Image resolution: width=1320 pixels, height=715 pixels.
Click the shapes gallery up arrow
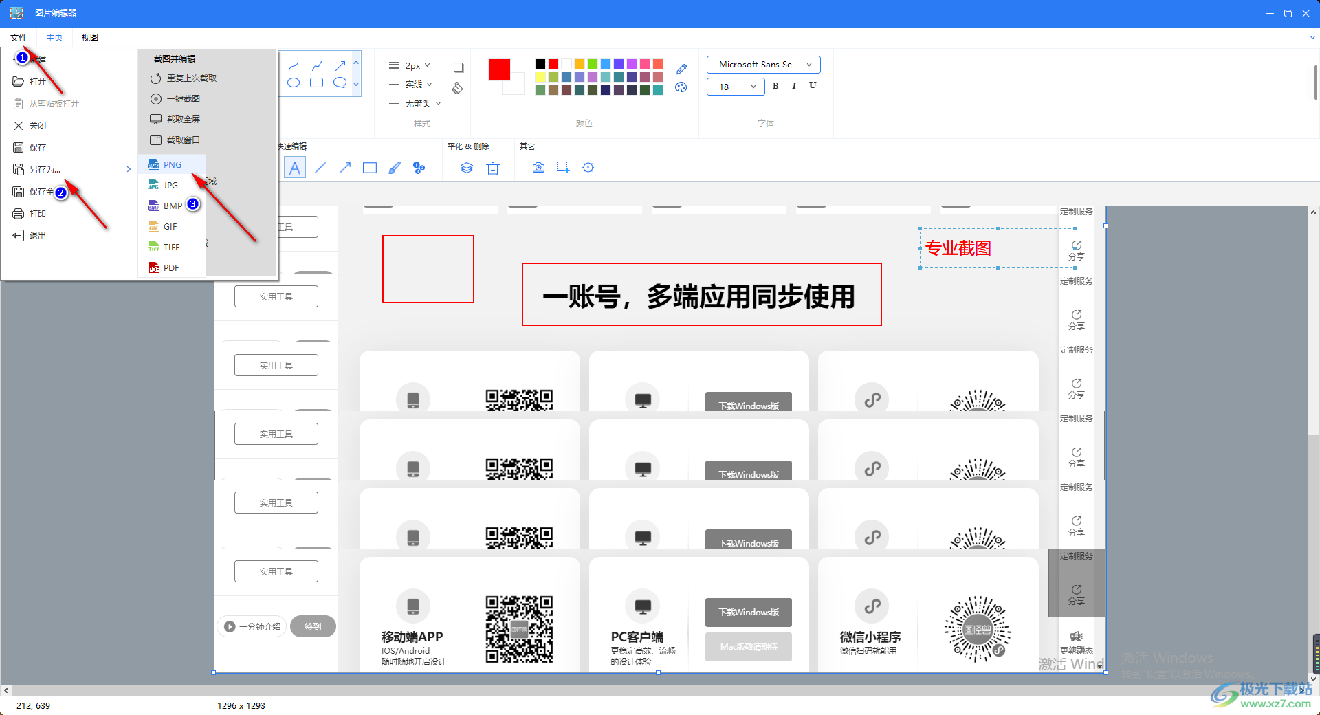[x=356, y=63]
